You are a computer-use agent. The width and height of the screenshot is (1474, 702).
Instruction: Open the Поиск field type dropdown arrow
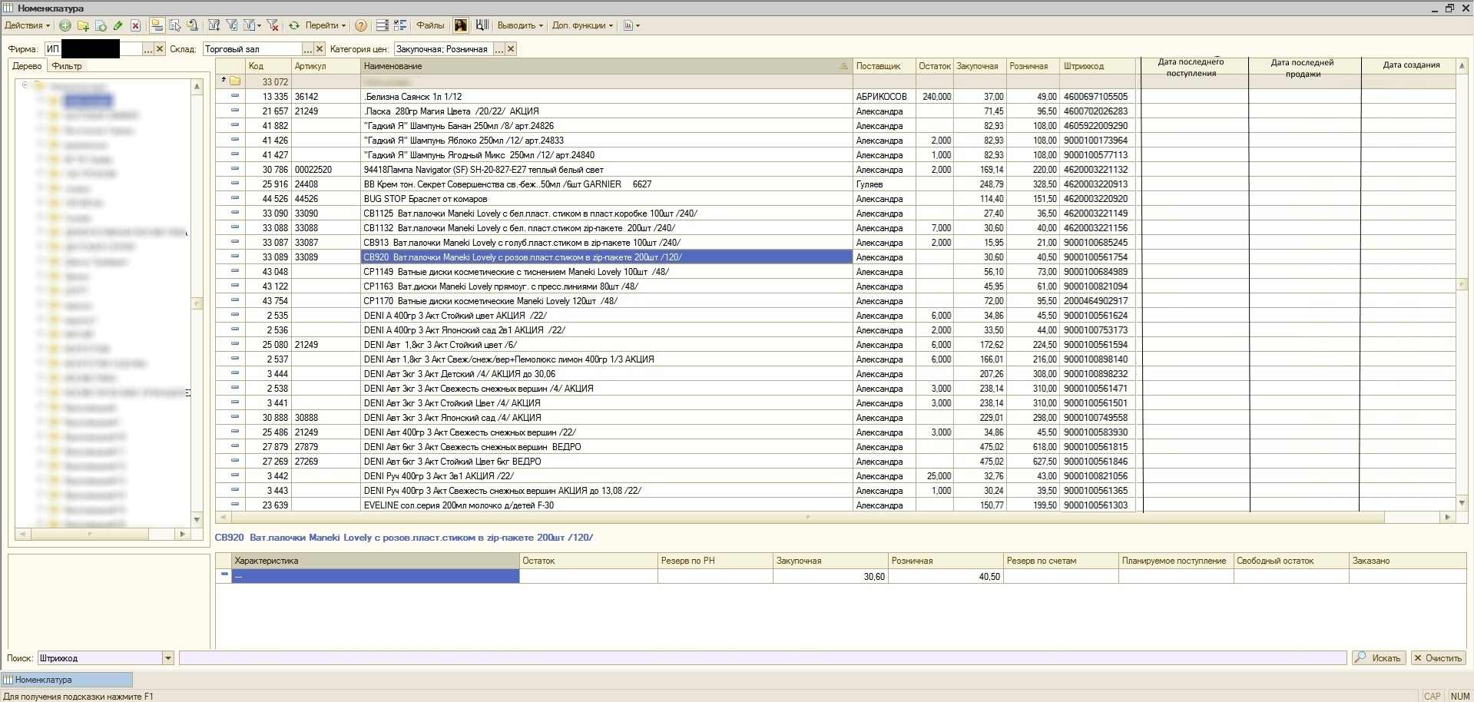(167, 658)
